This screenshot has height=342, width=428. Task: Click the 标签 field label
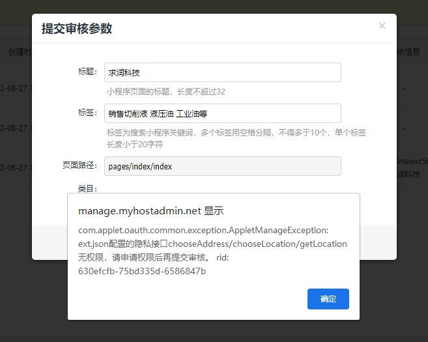[87, 113]
